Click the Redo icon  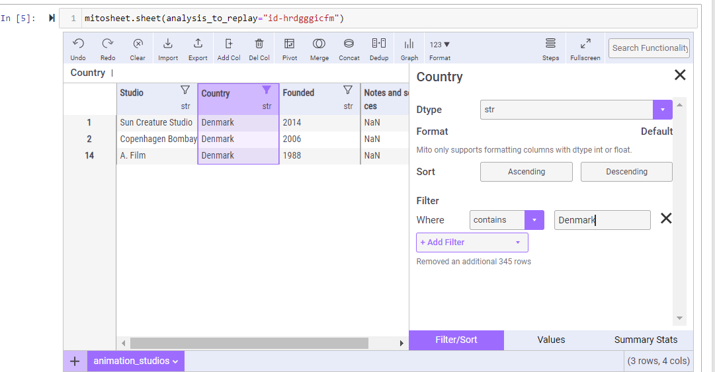point(107,44)
